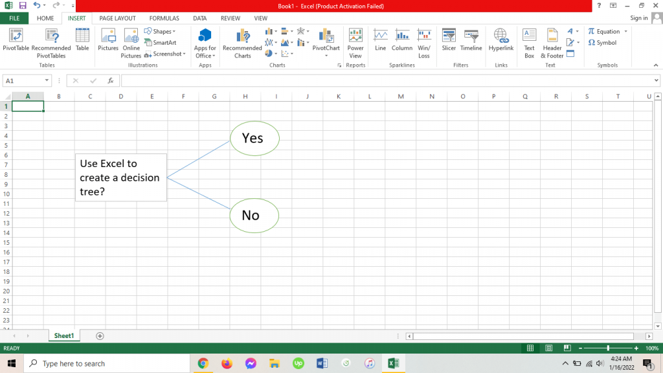The height and width of the screenshot is (373, 663).
Task: Open the FILE menu
Action: tap(14, 18)
